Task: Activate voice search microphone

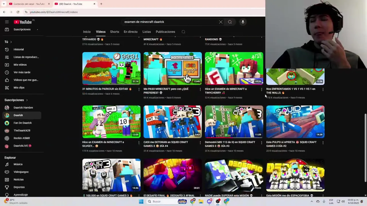Action: pyautogui.click(x=243, y=22)
